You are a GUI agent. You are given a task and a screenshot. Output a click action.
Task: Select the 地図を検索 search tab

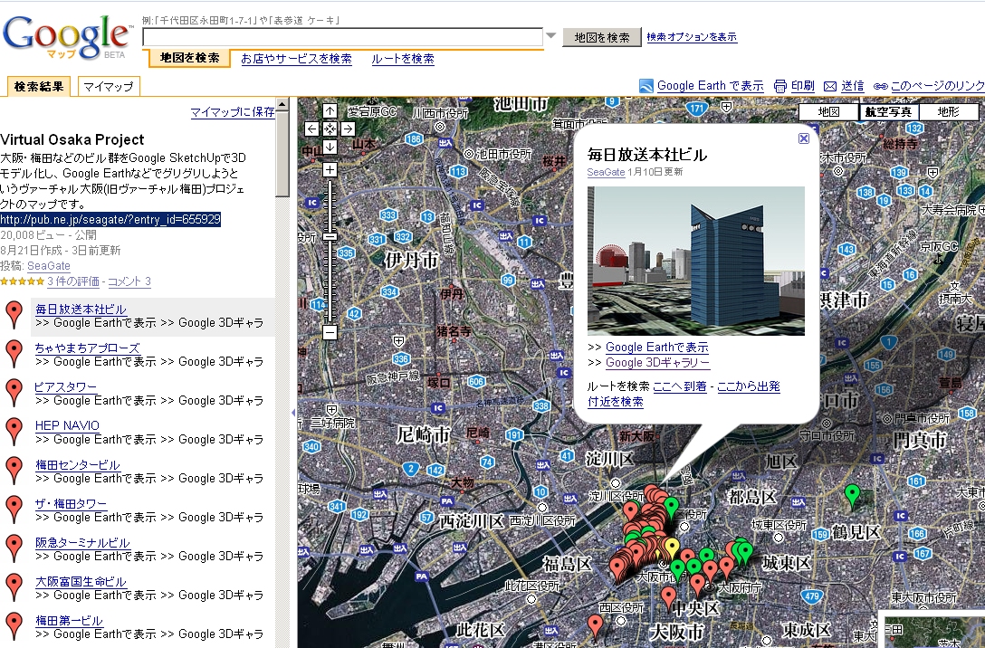(189, 58)
